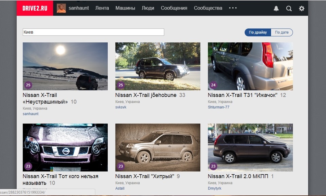Open the Люди menu item
This screenshot has width=326, height=196.
(x=148, y=8)
